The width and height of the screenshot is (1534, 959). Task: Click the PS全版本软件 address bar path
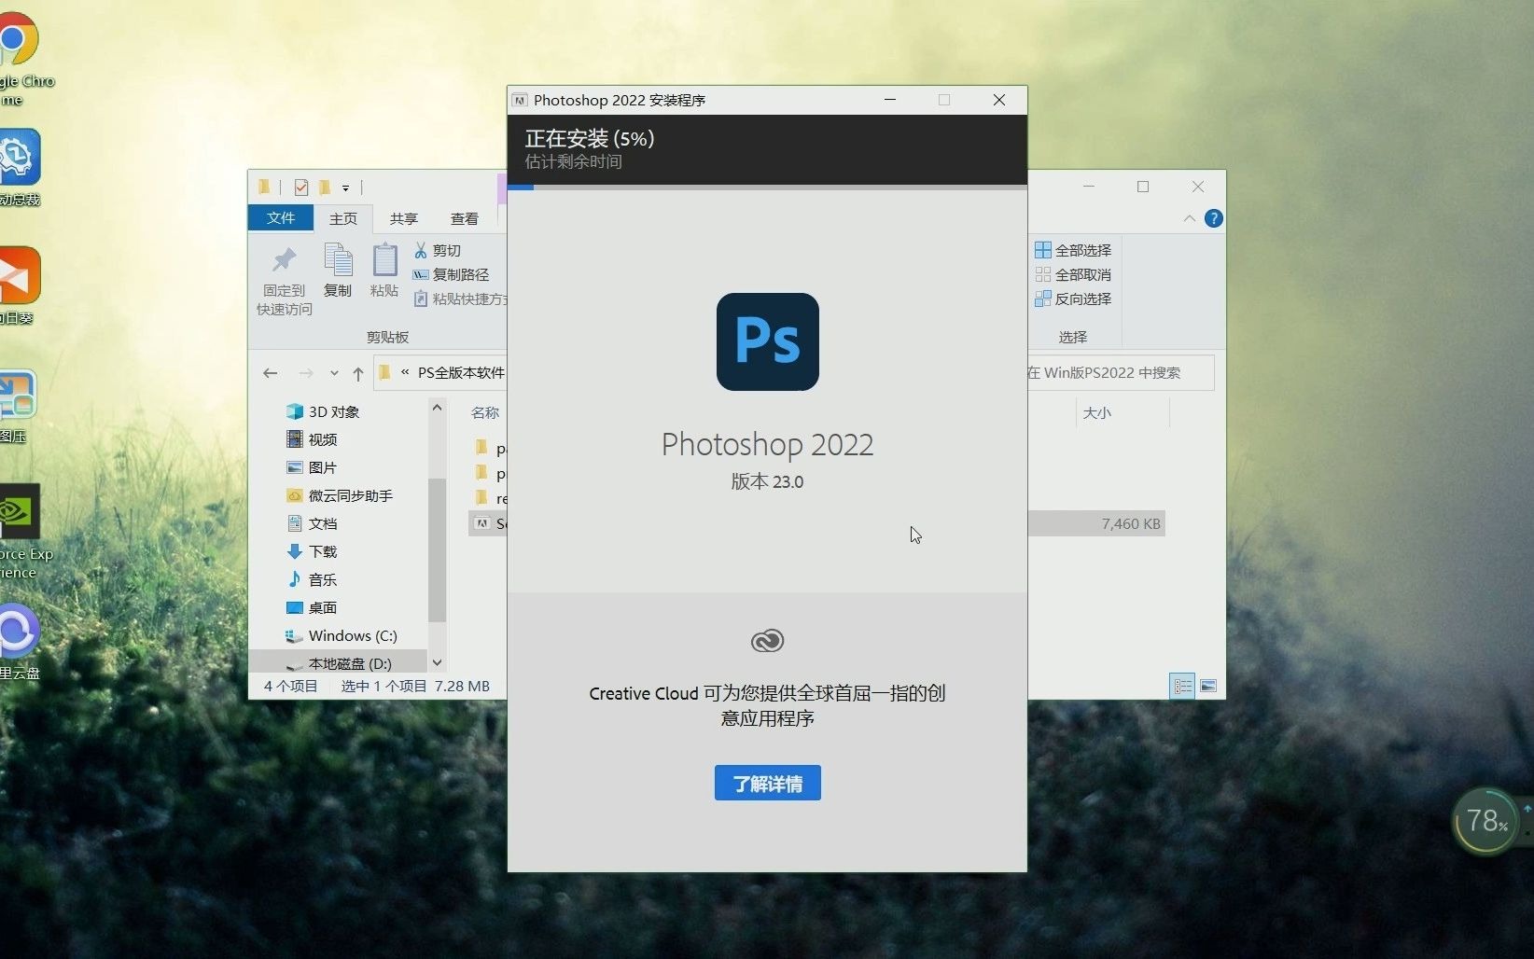click(x=461, y=372)
